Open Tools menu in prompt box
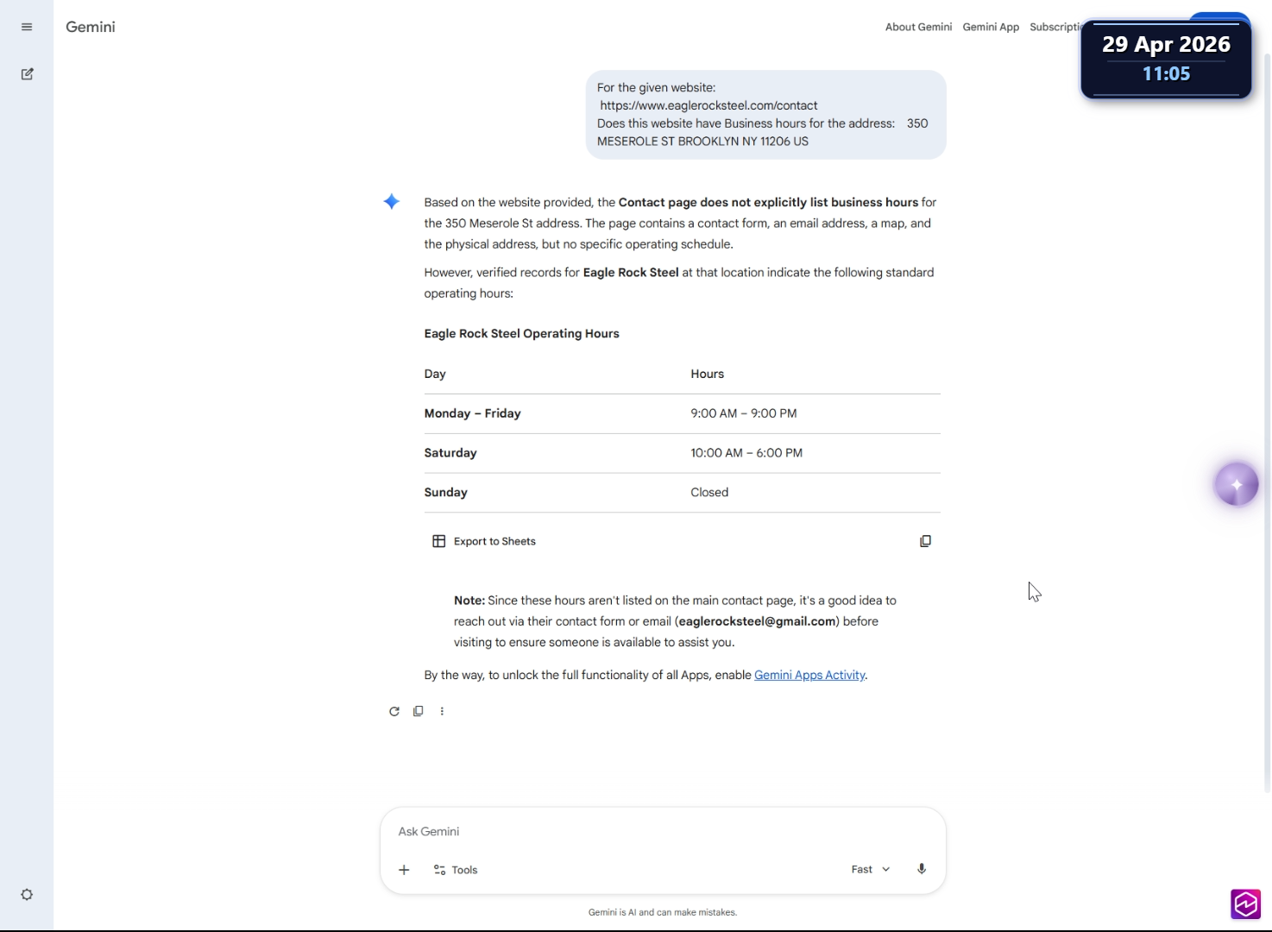The image size is (1272, 932). pyautogui.click(x=456, y=870)
